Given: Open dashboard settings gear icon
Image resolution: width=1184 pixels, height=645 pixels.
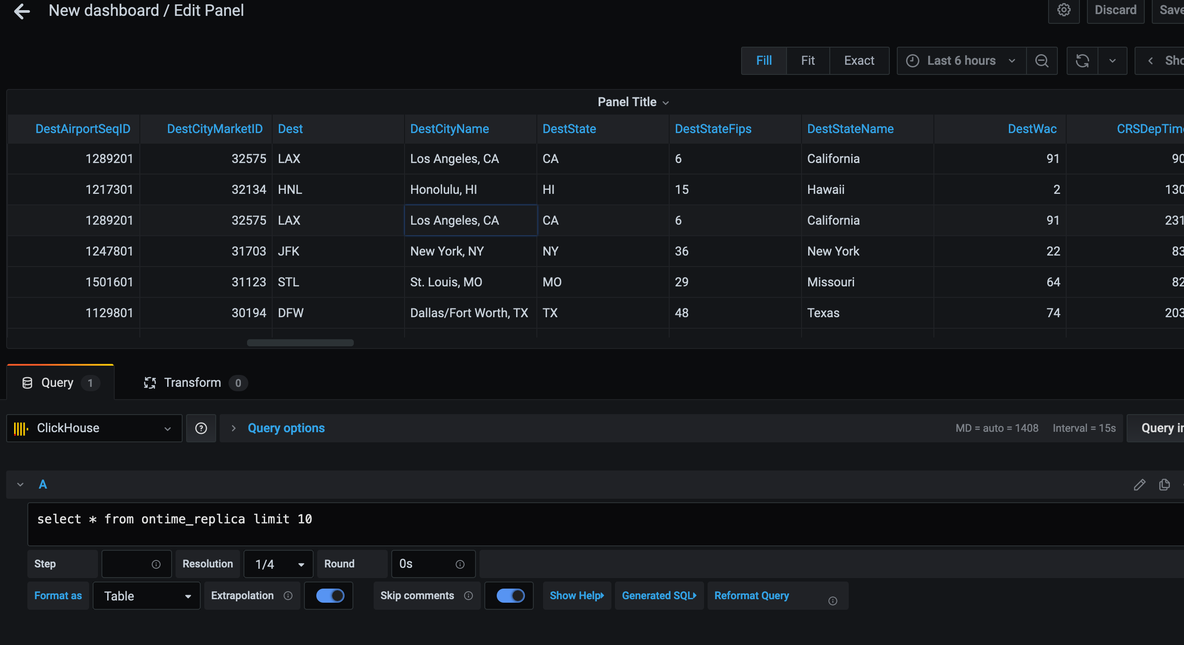Looking at the screenshot, I should [x=1063, y=10].
